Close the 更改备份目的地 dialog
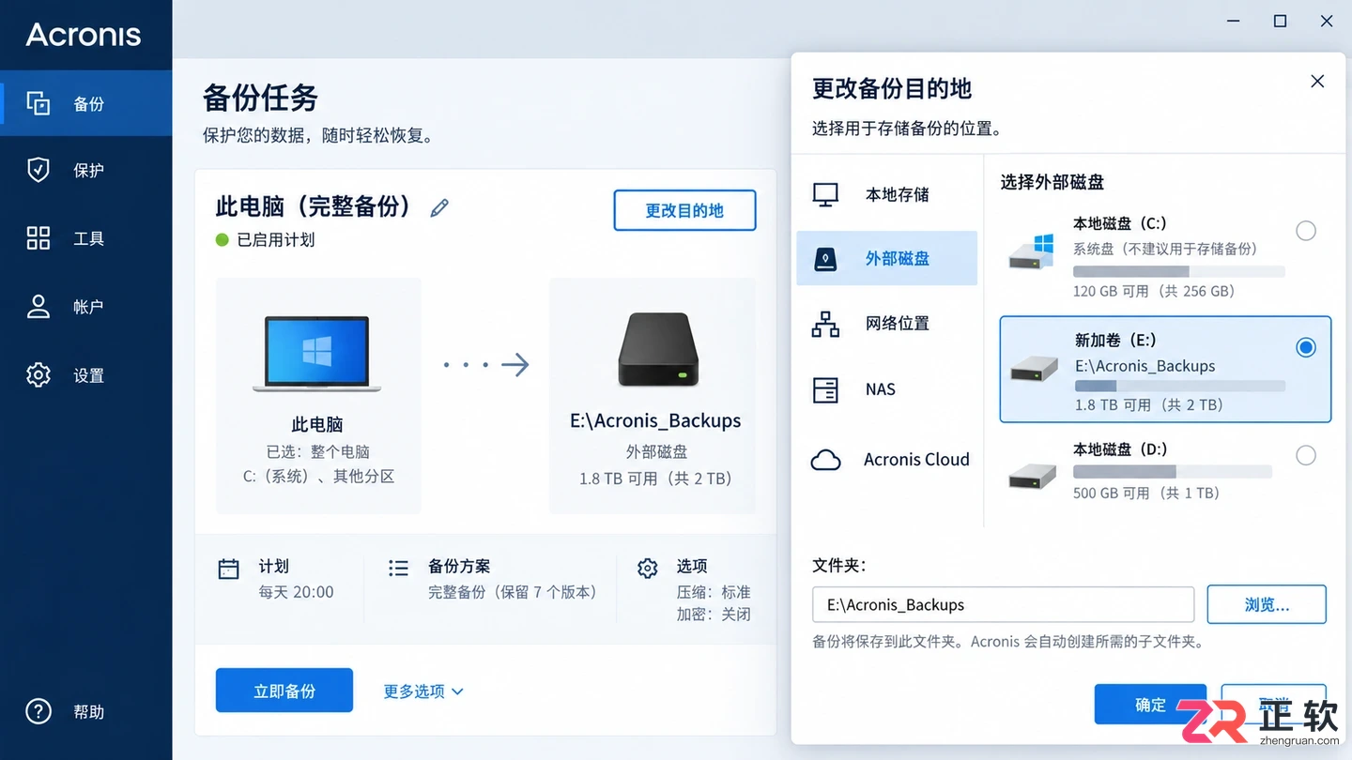Viewport: 1352px width, 760px height. [1317, 82]
